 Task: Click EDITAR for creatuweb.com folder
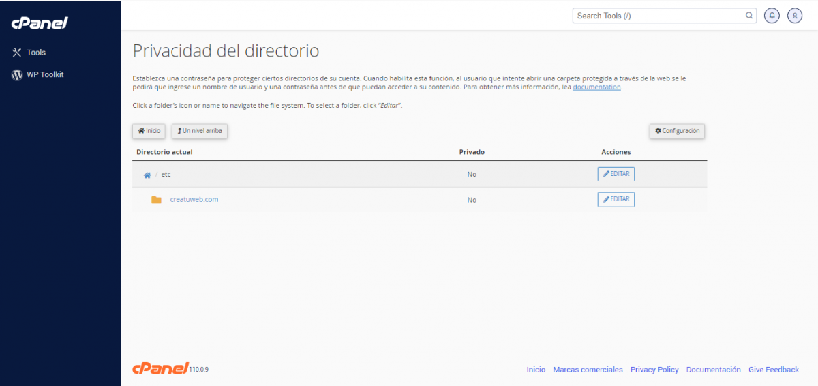(616, 199)
